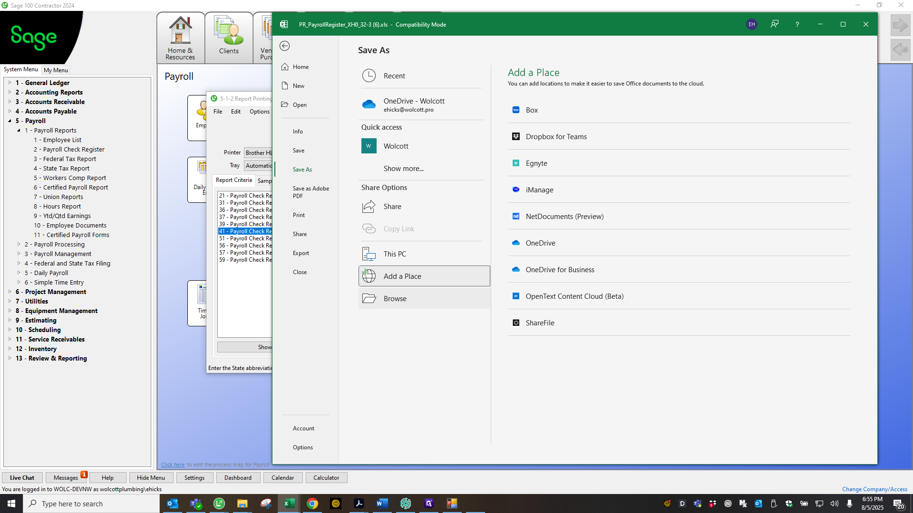
Task: Select Export in Excel backstage menu
Action: click(301, 253)
